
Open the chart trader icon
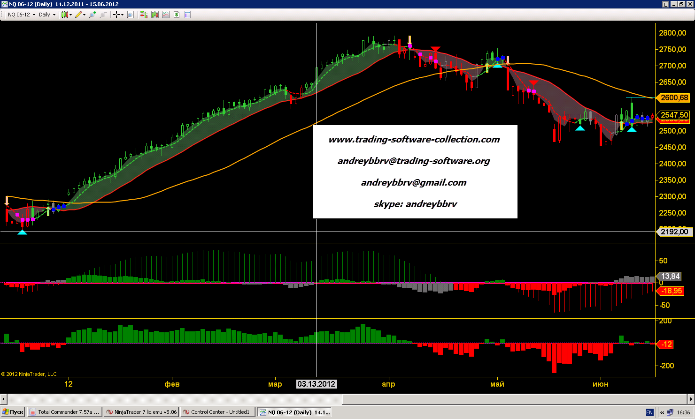144,15
